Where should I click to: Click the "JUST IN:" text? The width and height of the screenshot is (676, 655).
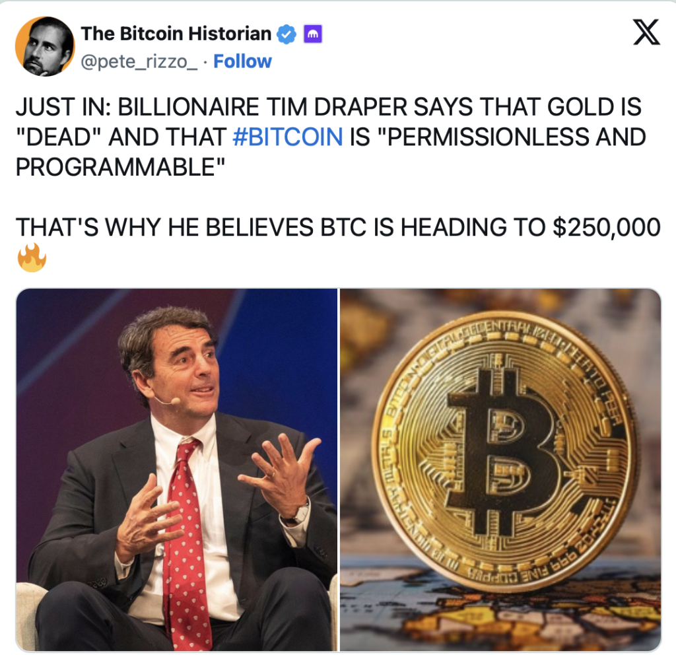tap(63, 106)
